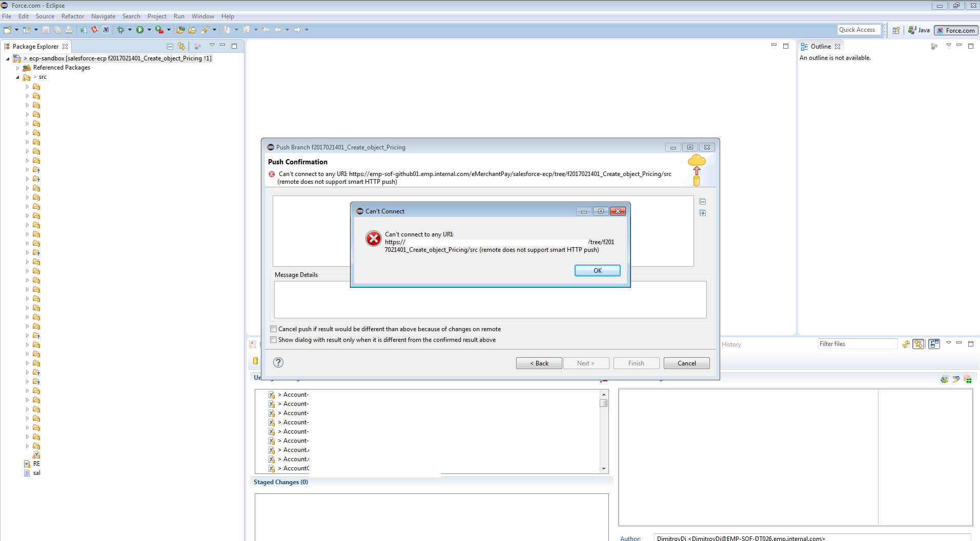
Task: Click the Debug bug icon
Action: click(120, 30)
